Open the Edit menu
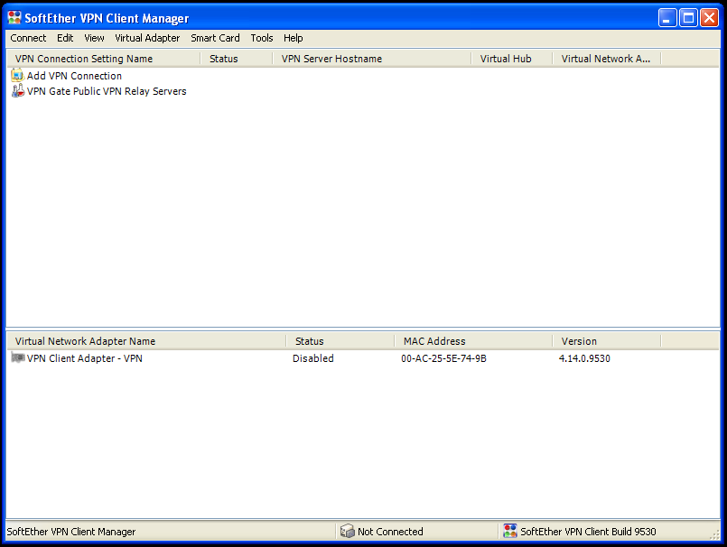 click(65, 38)
